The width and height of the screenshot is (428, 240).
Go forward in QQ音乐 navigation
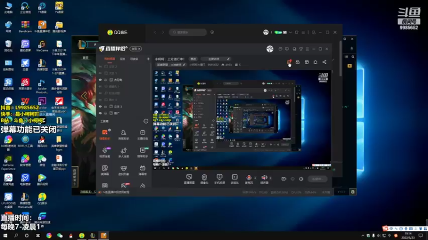163,32
